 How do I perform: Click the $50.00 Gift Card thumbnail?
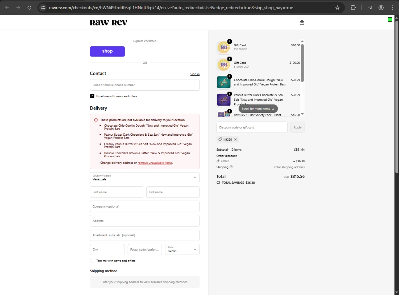point(224,47)
